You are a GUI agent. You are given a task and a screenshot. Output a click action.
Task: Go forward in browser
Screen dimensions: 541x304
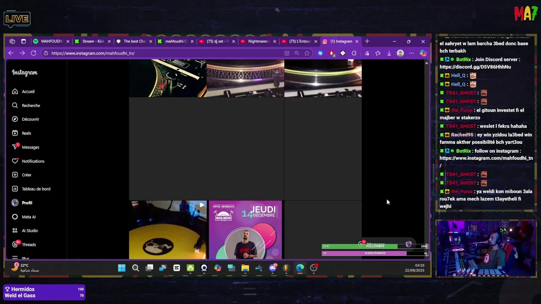point(22,53)
